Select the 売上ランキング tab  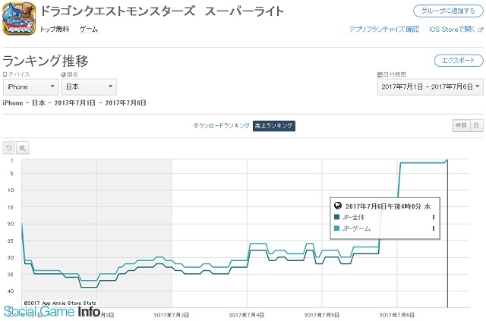click(273, 126)
